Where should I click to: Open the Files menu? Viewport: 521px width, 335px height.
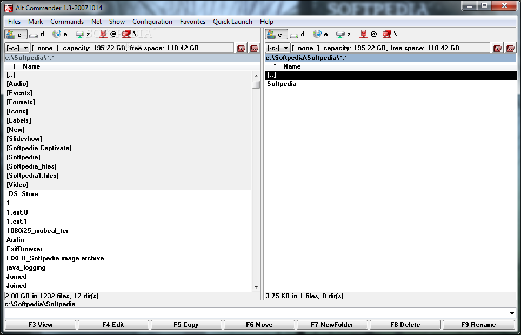point(14,22)
